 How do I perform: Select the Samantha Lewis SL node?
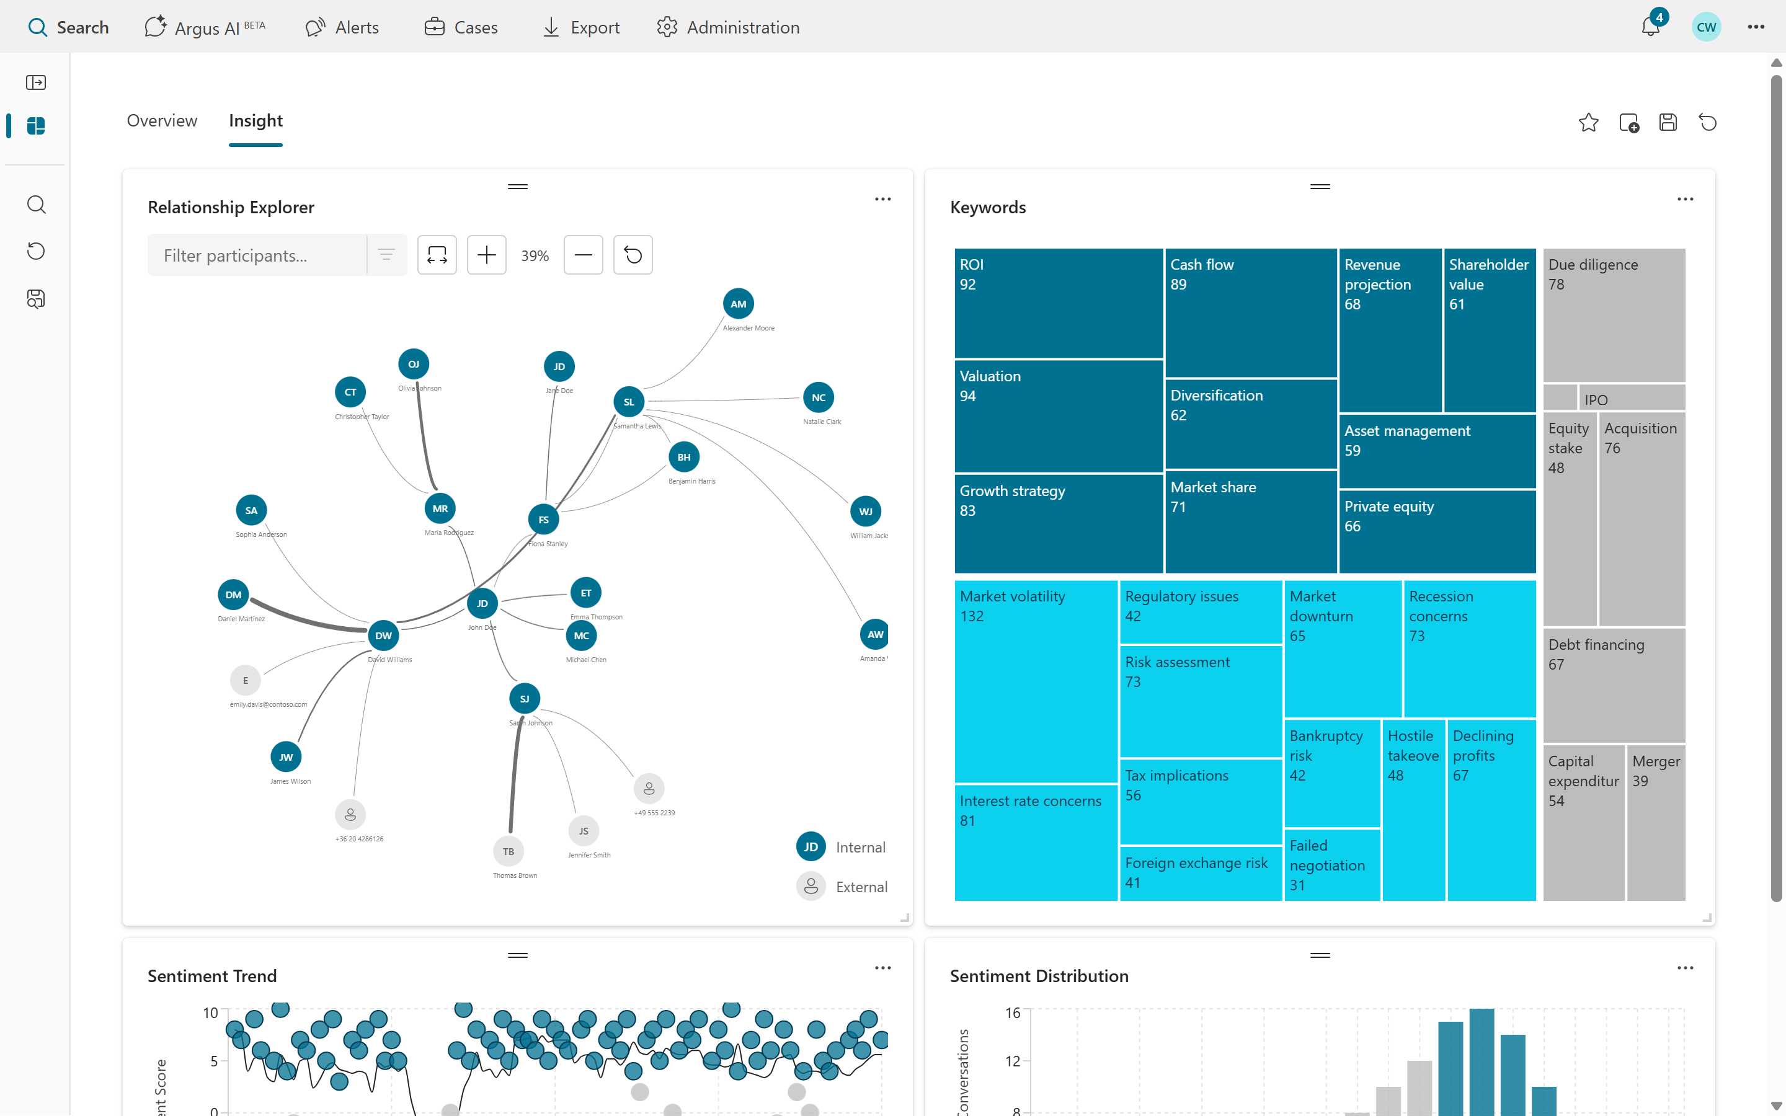tap(629, 402)
